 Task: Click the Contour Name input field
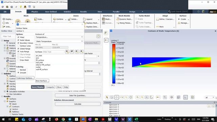point(50,31)
